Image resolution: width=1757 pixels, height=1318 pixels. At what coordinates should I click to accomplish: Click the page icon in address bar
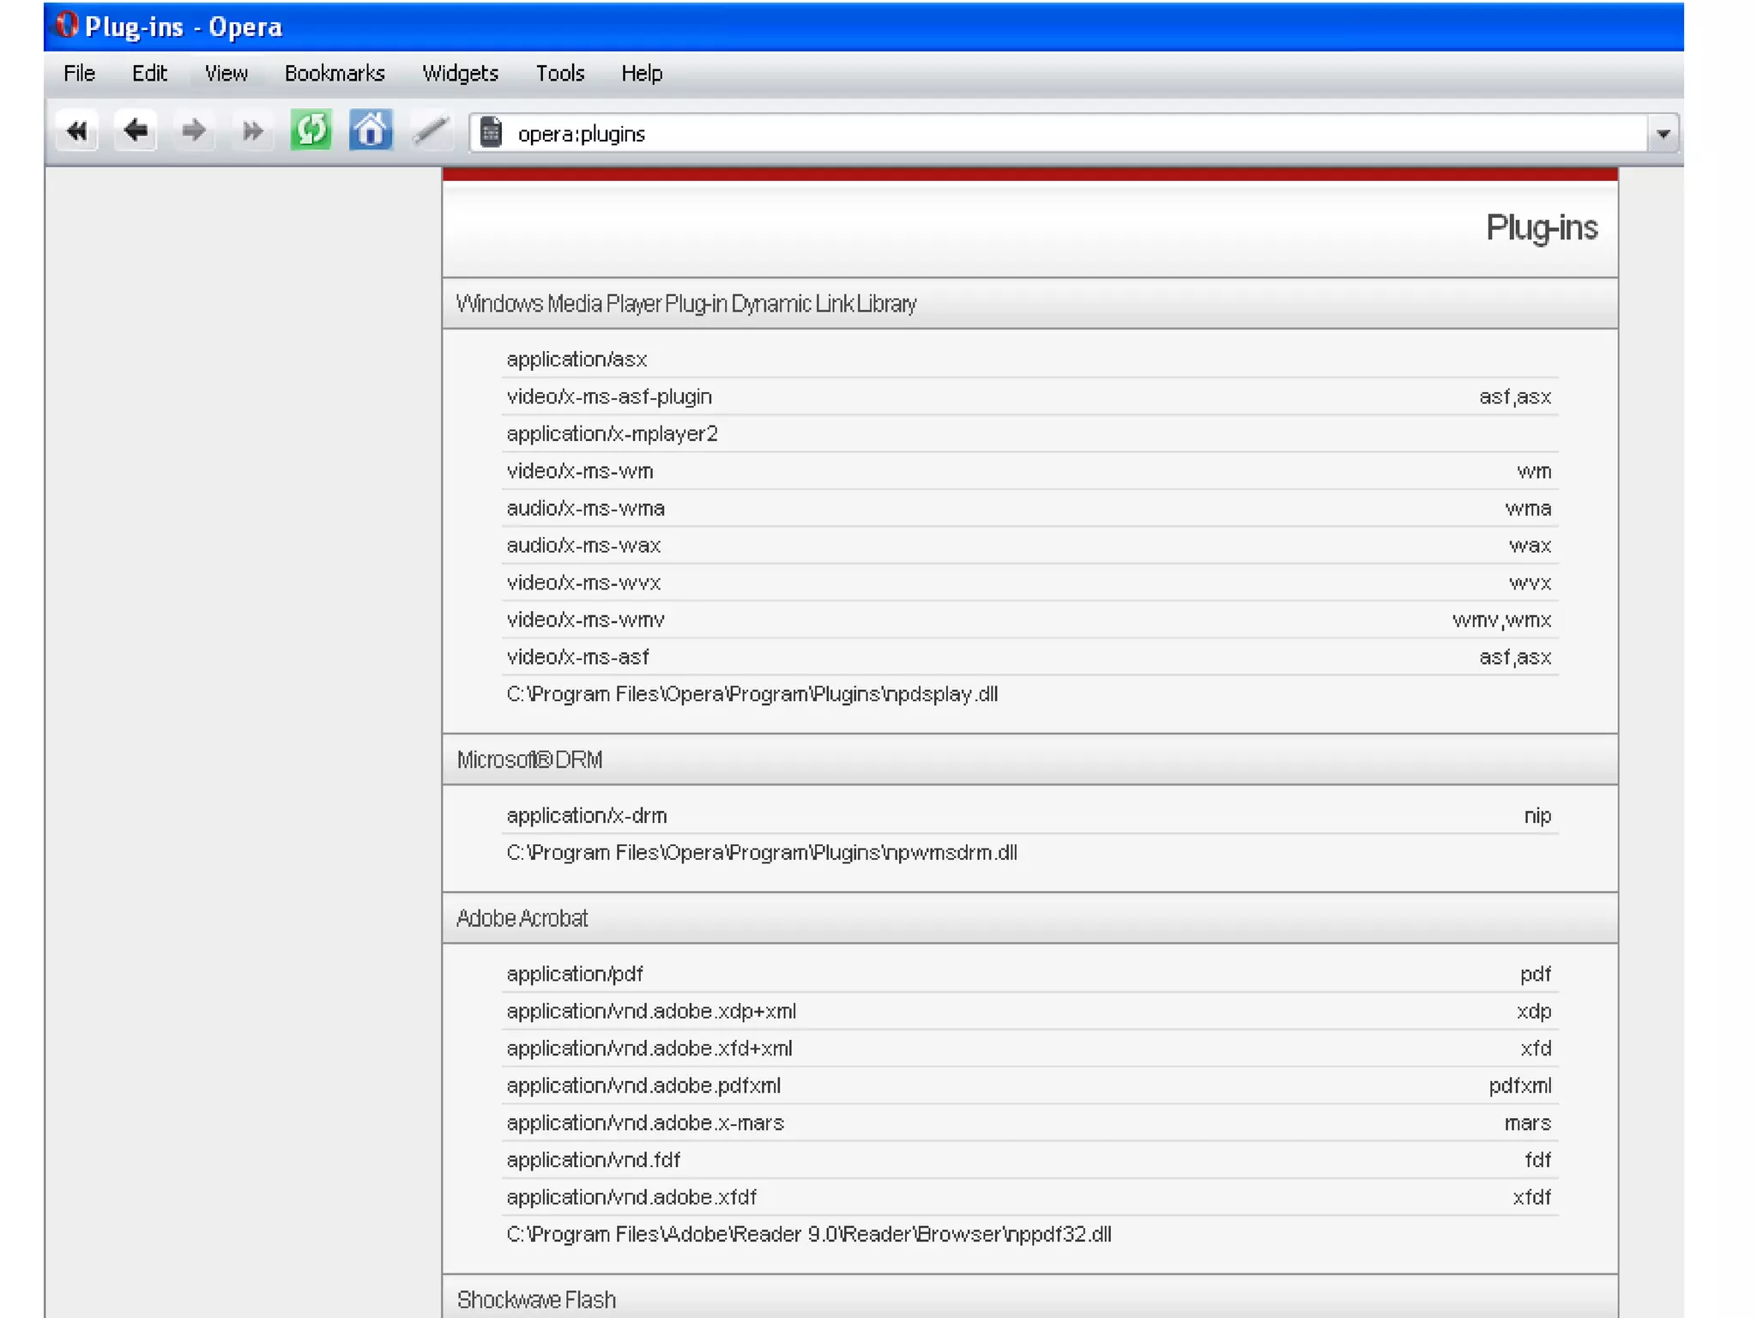(491, 133)
